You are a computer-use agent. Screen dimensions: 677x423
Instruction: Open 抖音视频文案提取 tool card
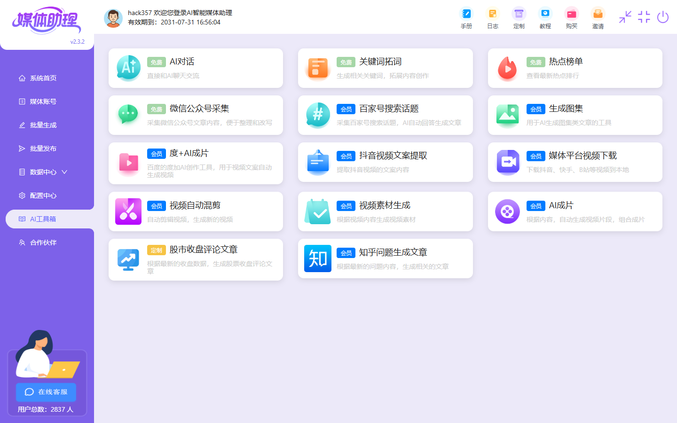point(385,162)
